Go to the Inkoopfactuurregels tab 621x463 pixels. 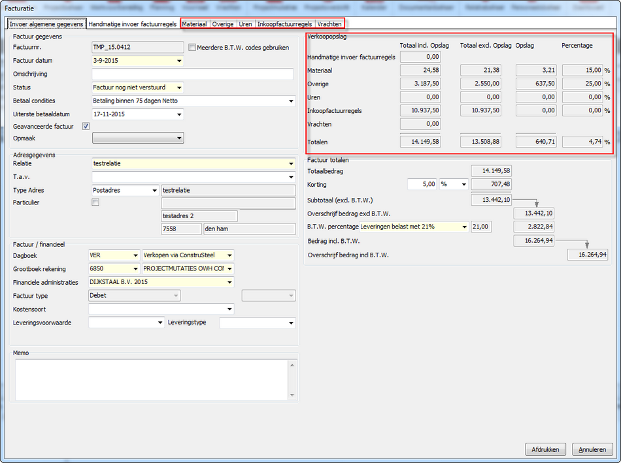point(285,24)
